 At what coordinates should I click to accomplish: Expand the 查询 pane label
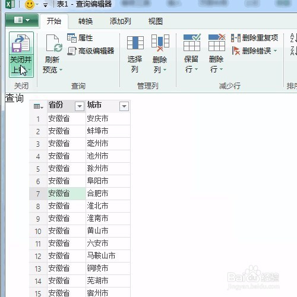[14, 98]
